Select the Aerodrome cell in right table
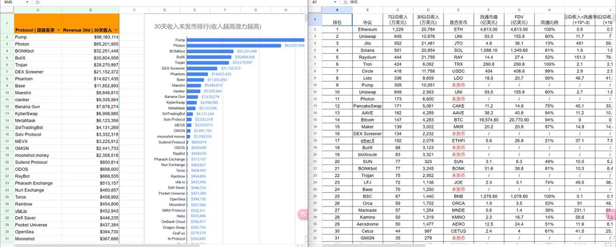Viewport: 616px width, 247px height. (368, 224)
